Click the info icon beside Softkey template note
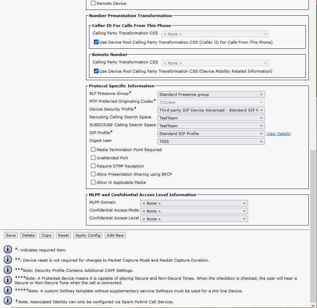This screenshot has height=308, width=317. point(8,290)
